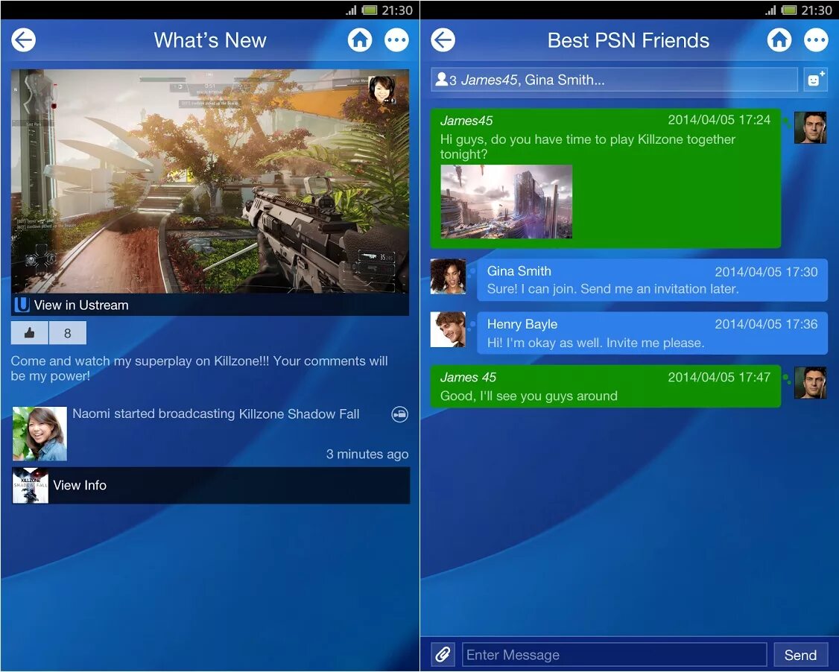Screen dimensions: 839x672
Task: Tap Henry Bayle's avatar
Action: pyautogui.click(x=448, y=329)
